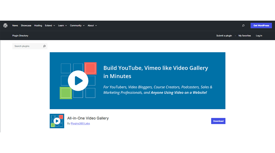This screenshot has width=275, height=153.
Task: Click Submit a plugin link
Action: coord(224,36)
